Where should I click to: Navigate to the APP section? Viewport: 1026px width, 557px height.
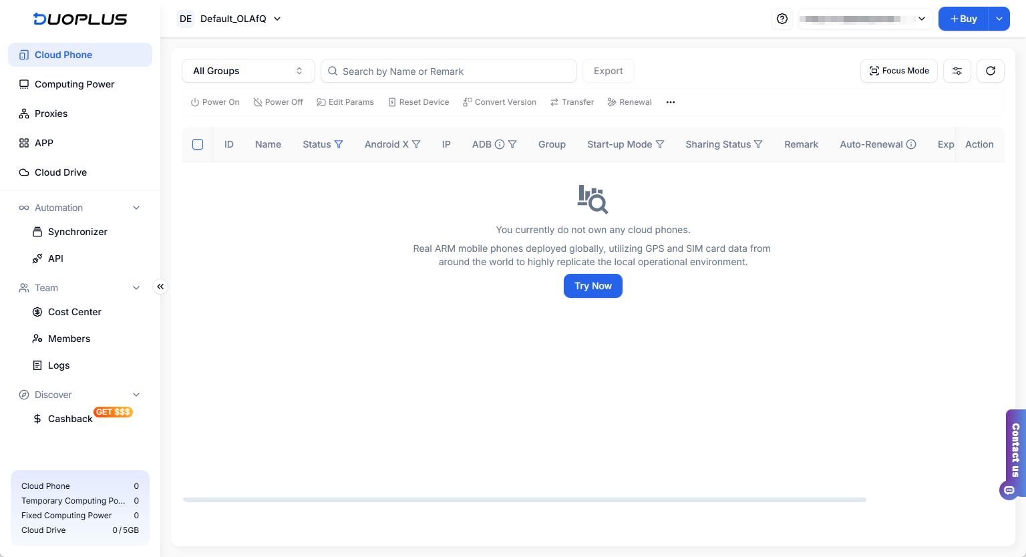click(44, 142)
